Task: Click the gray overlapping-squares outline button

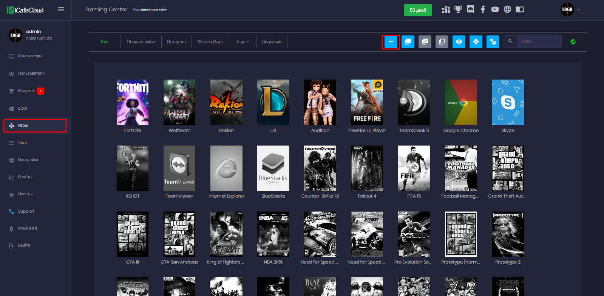Action: pyautogui.click(x=442, y=42)
